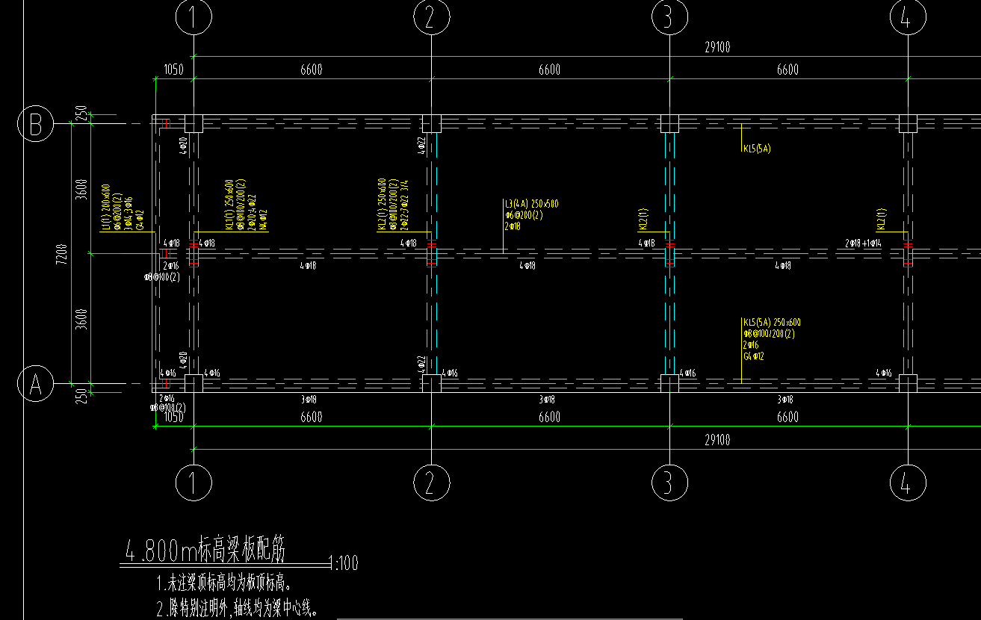The image size is (981, 620).
Task: Select the axis bubble labeled B
Action: [35, 124]
